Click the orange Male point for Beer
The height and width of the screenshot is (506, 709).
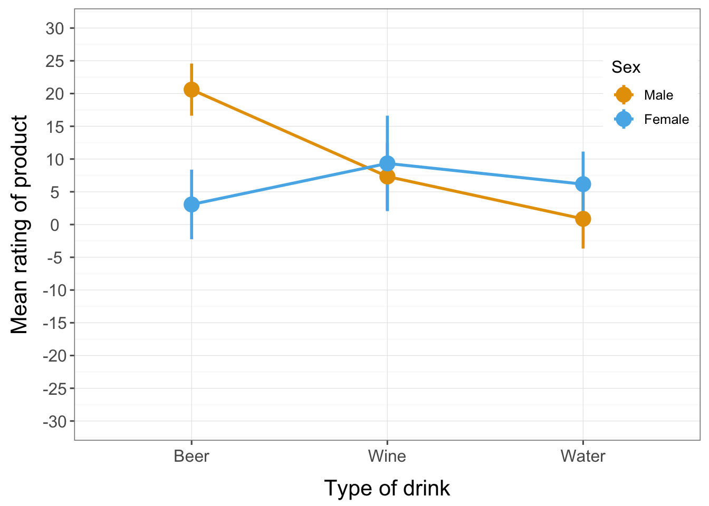point(191,90)
